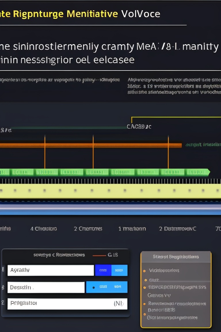The image size is (221, 332).
Task: Click the '2 DatmmovenC' label below timeline
Action: point(178,229)
